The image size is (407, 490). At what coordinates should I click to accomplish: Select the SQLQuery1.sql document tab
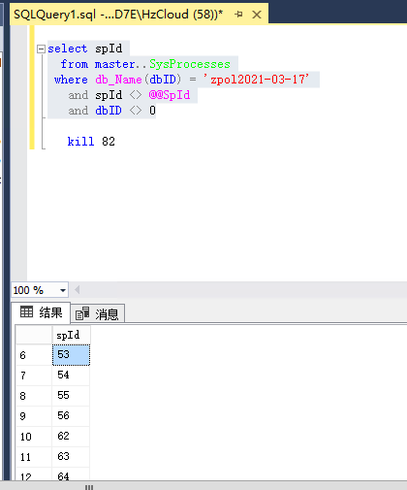[x=140, y=15]
